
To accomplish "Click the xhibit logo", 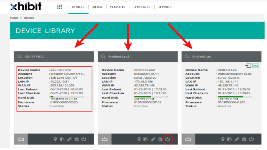I will coord(26,7).
